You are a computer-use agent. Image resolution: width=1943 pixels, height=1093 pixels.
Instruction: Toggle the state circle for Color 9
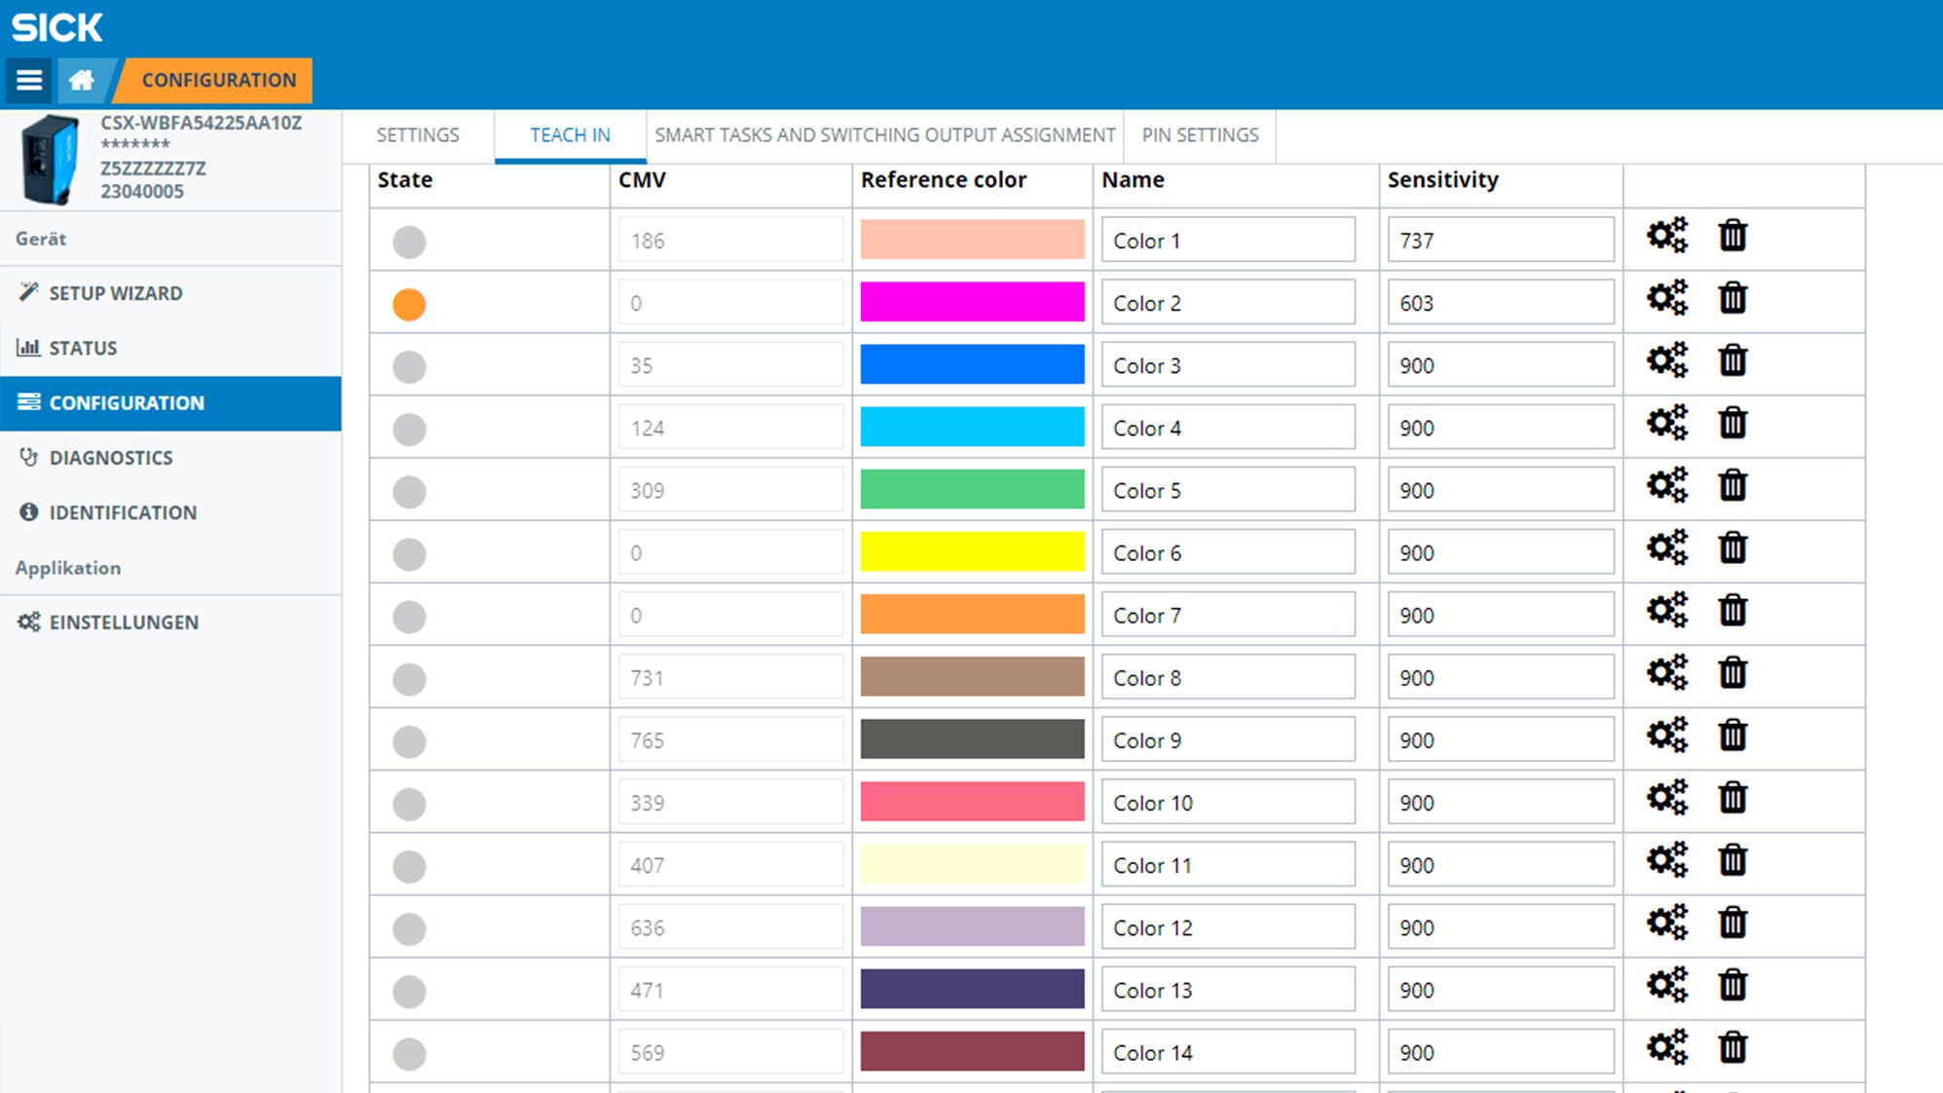pos(409,741)
